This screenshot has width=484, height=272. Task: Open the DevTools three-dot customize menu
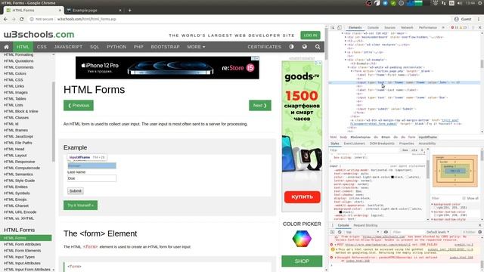pyautogui.click(x=473, y=27)
